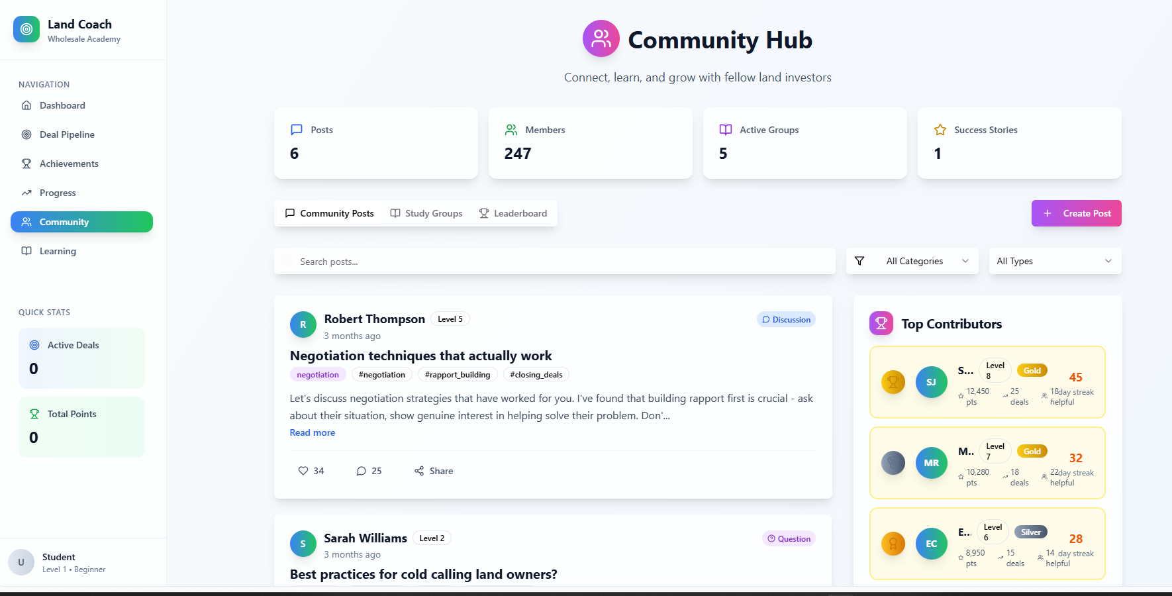
Task: Open the All Categories dropdown
Action: [926, 261]
